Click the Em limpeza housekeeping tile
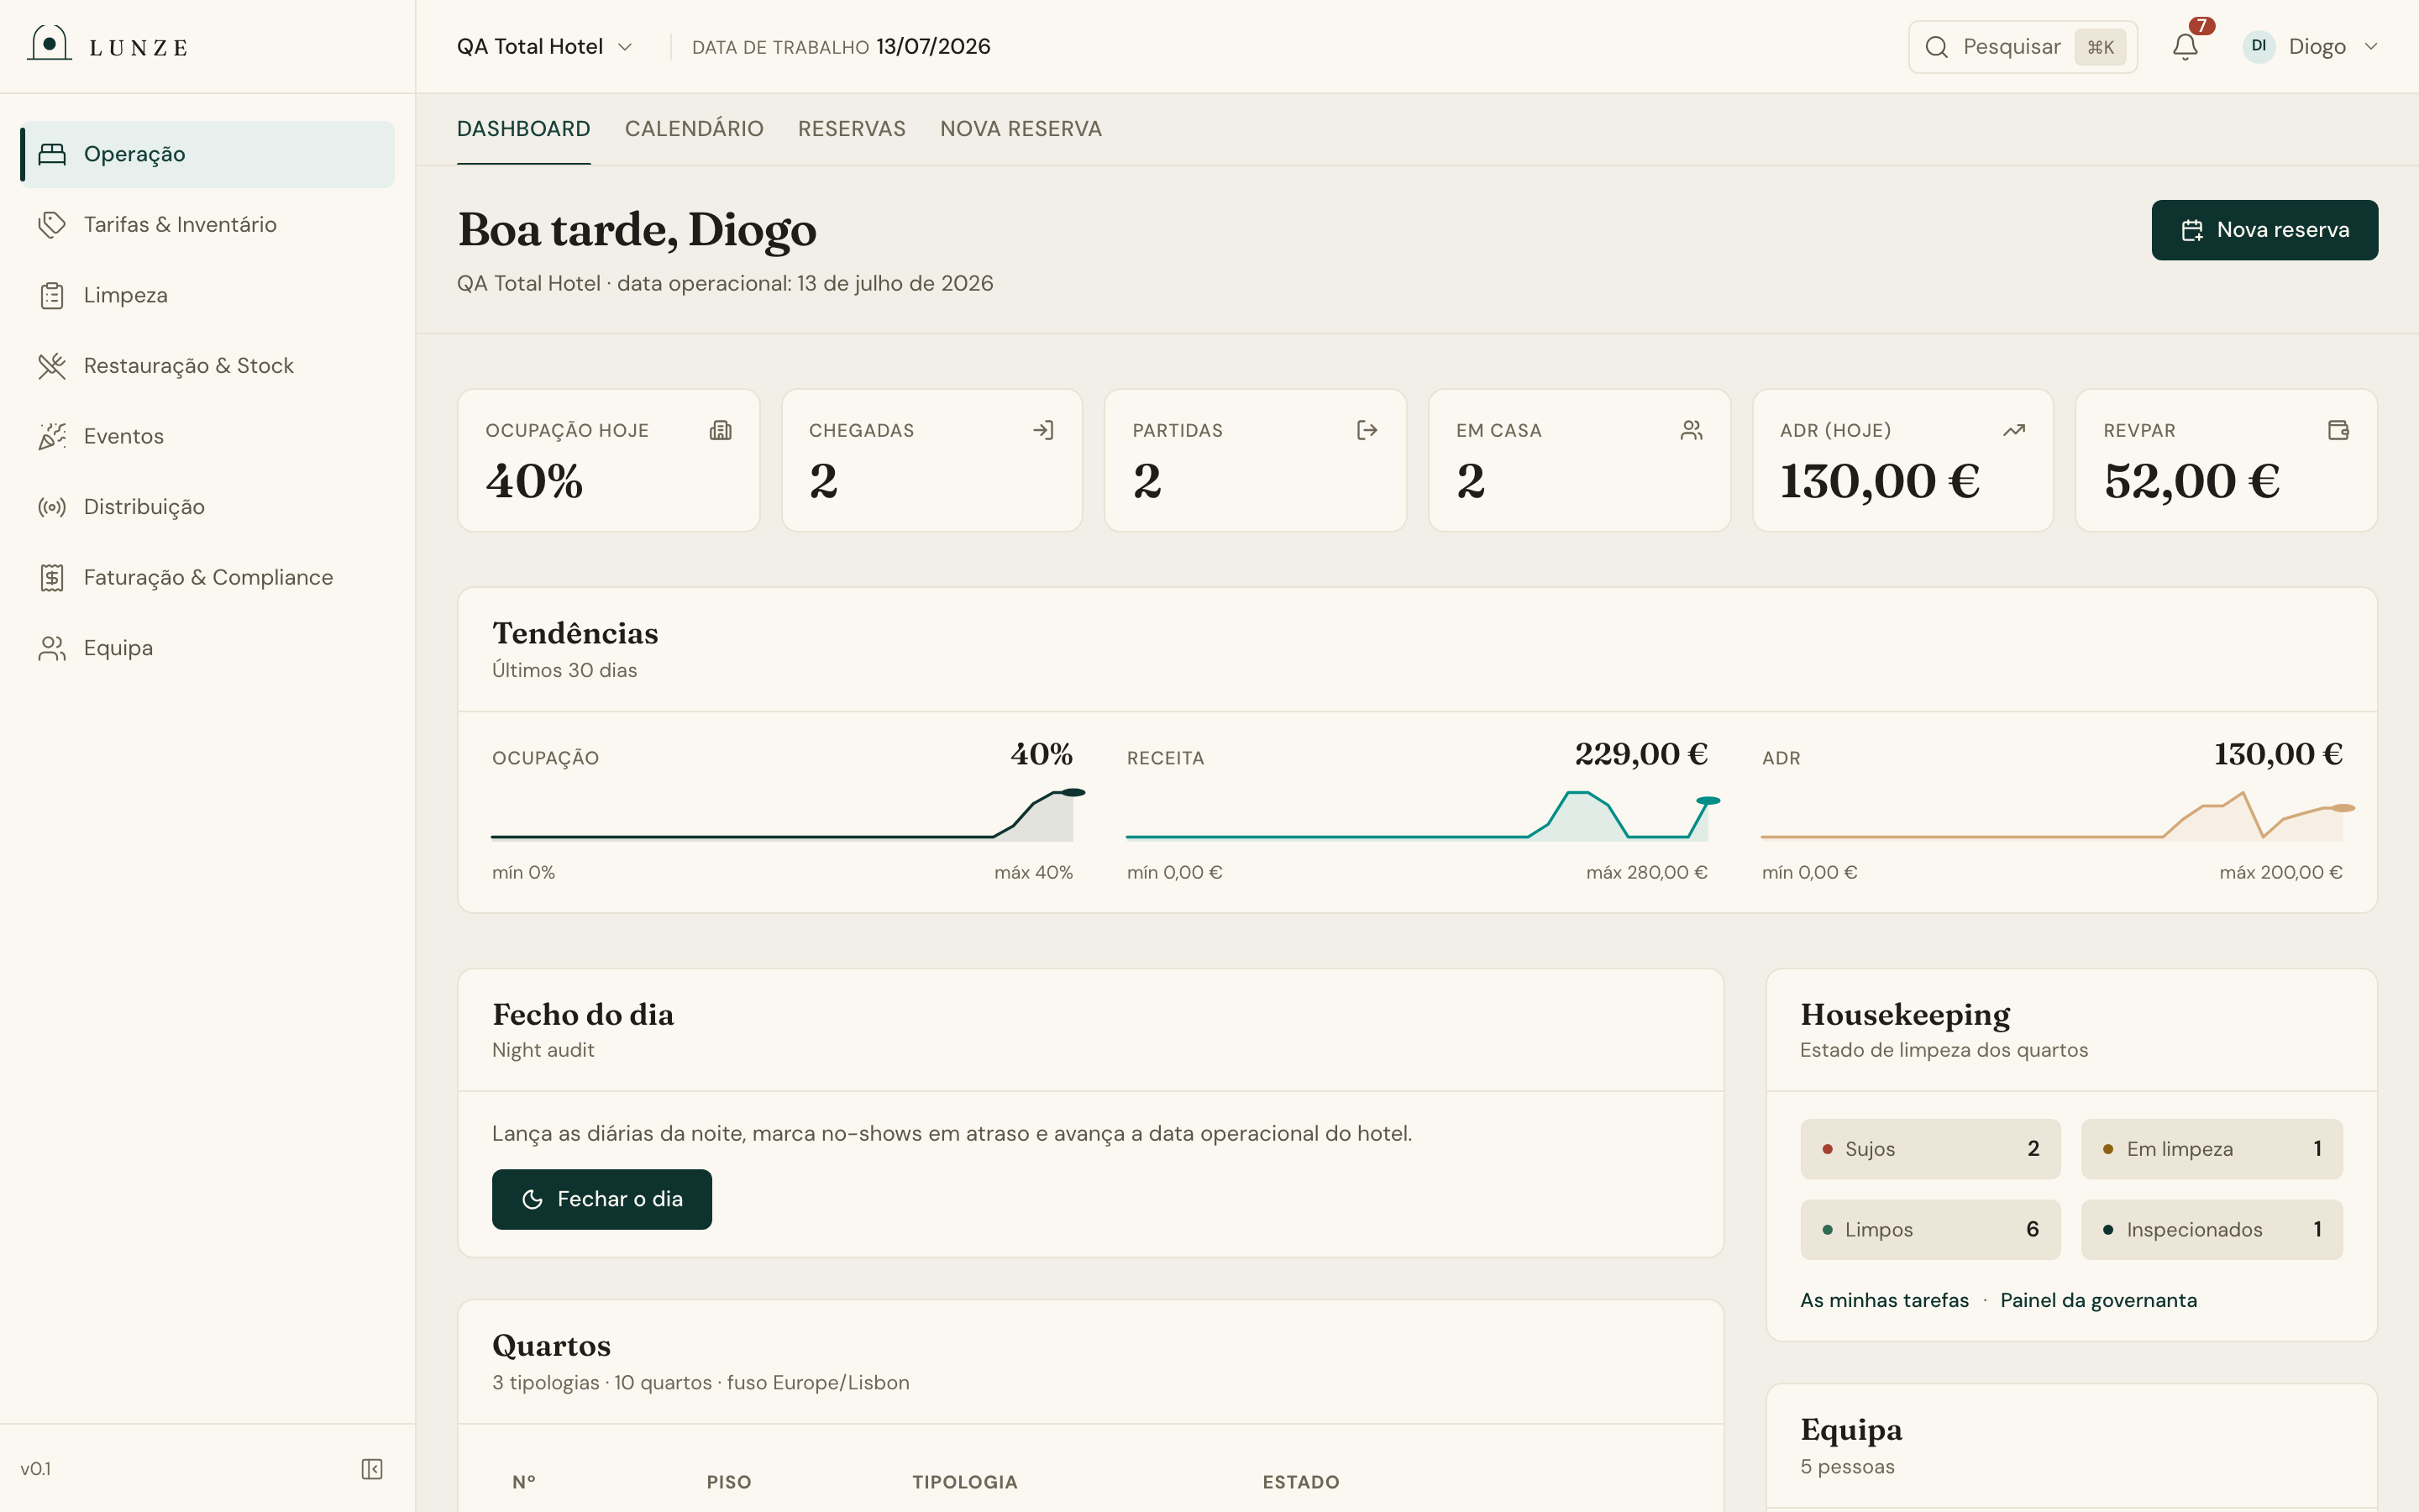The image size is (2419, 1512). pos(2211,1149)
